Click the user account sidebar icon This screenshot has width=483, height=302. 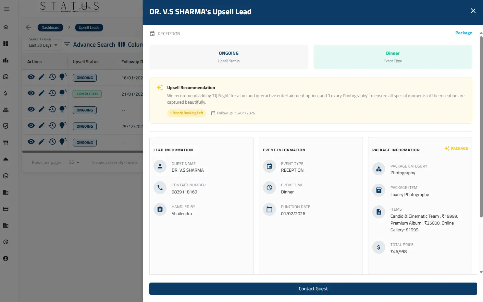click(6, 259)
